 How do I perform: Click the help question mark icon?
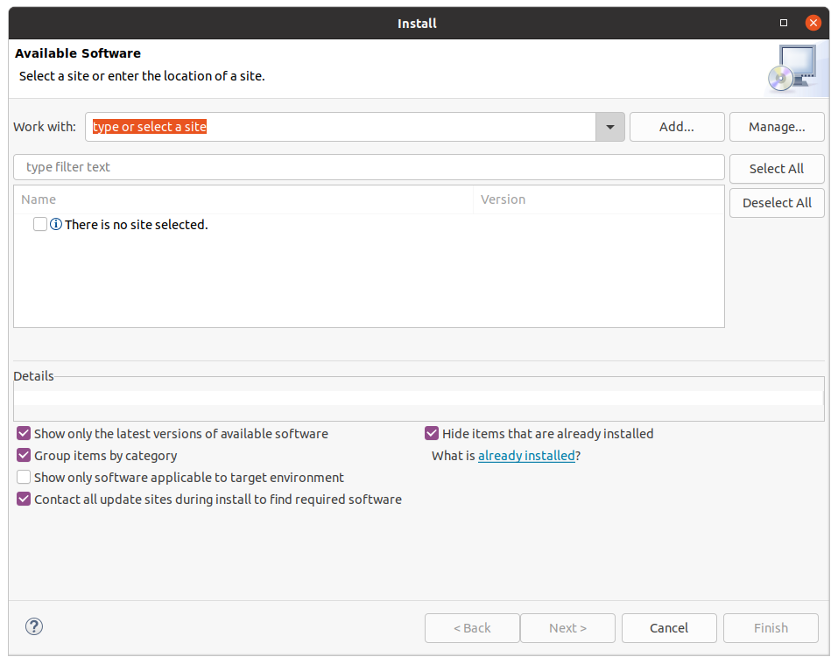(33, 626)
